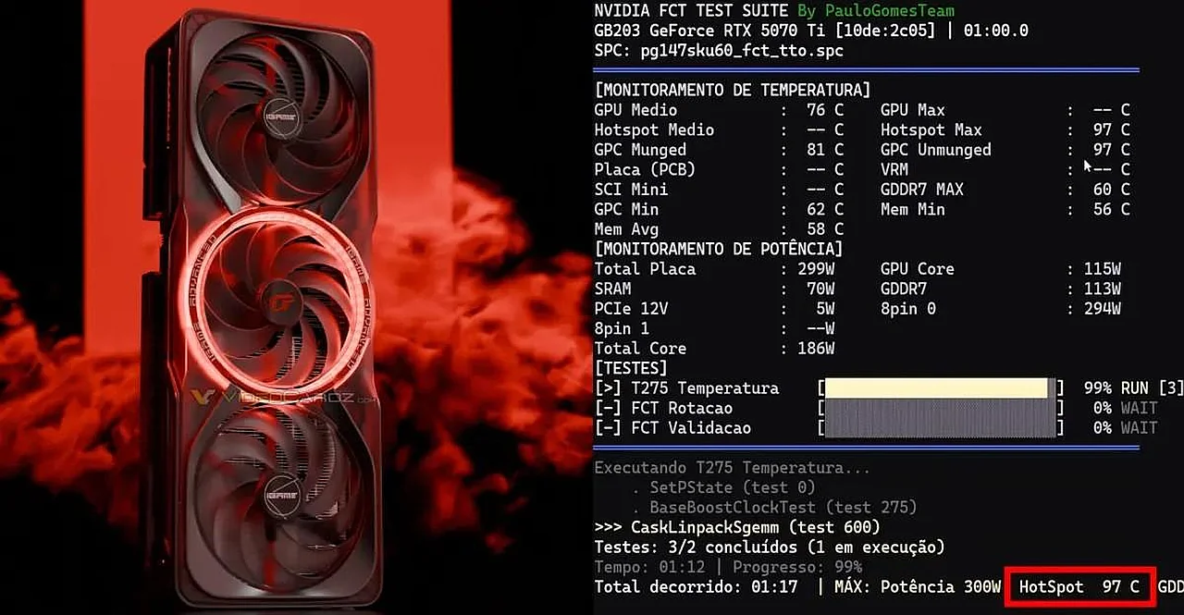Click the '[MONITORAMENTO DE POTÊNCIA]' header

click(x=719, y=249)
